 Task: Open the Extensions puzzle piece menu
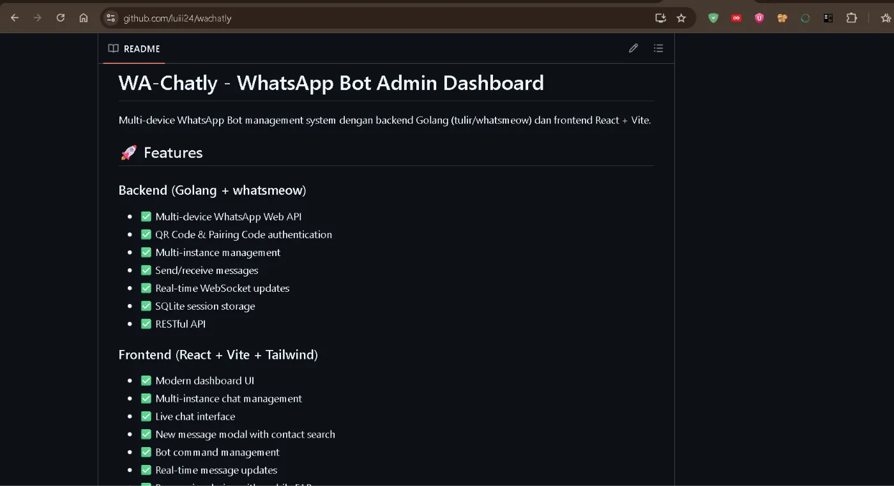851,18
